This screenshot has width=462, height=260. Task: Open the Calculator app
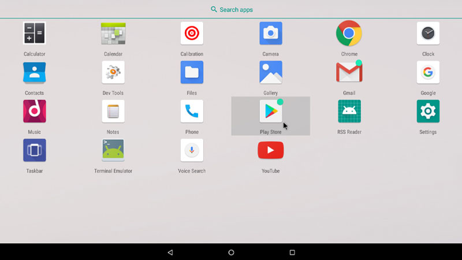click(35, 34)
